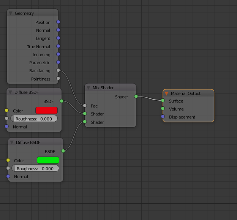Click the Incoming label in Geometry node
This screenshot has width=237, height=220.
41,55
